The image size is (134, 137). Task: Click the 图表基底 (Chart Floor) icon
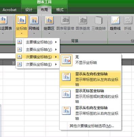click(83, 20)
